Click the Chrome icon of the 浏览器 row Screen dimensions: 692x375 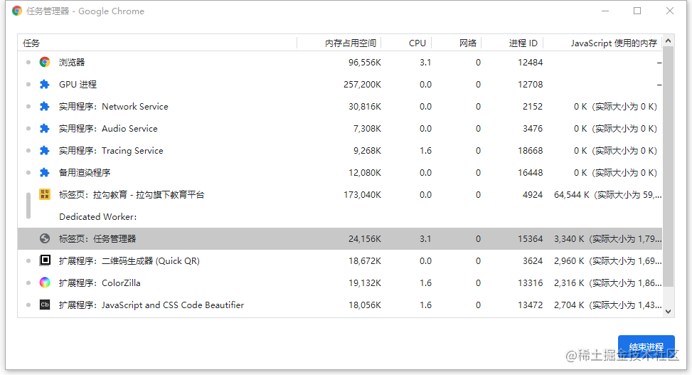pos(45,63)
